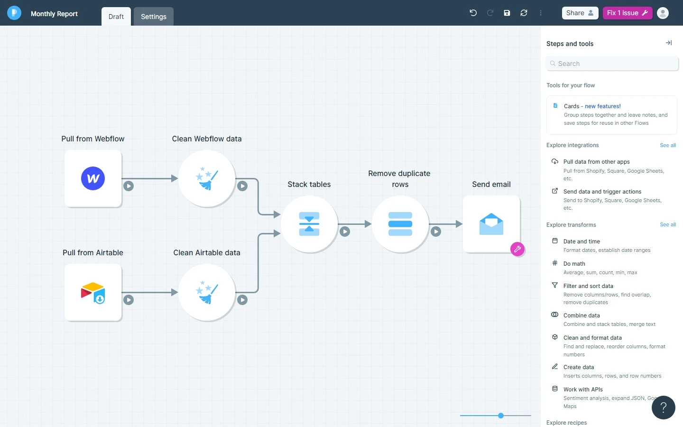Click See all for Explore integrations
The image size is (683, 427).
(668, 145)
